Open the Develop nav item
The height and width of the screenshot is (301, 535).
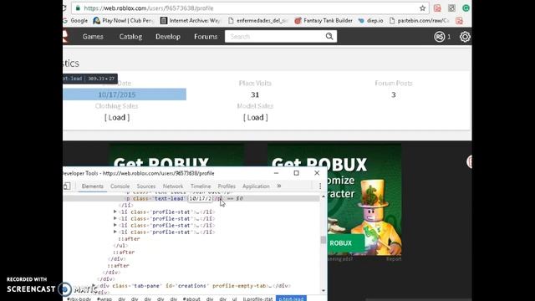coord(168,37)
